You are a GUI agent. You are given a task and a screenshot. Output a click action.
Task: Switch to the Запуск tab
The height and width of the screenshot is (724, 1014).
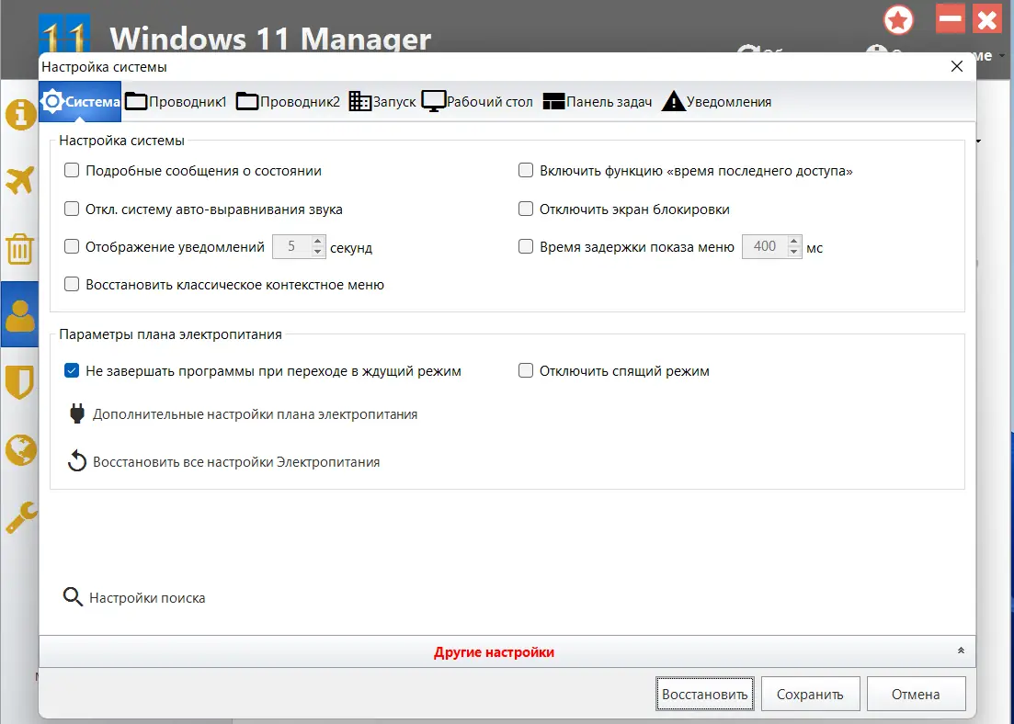(382, 101)
